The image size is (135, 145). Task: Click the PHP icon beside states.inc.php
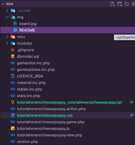(13, 89)
